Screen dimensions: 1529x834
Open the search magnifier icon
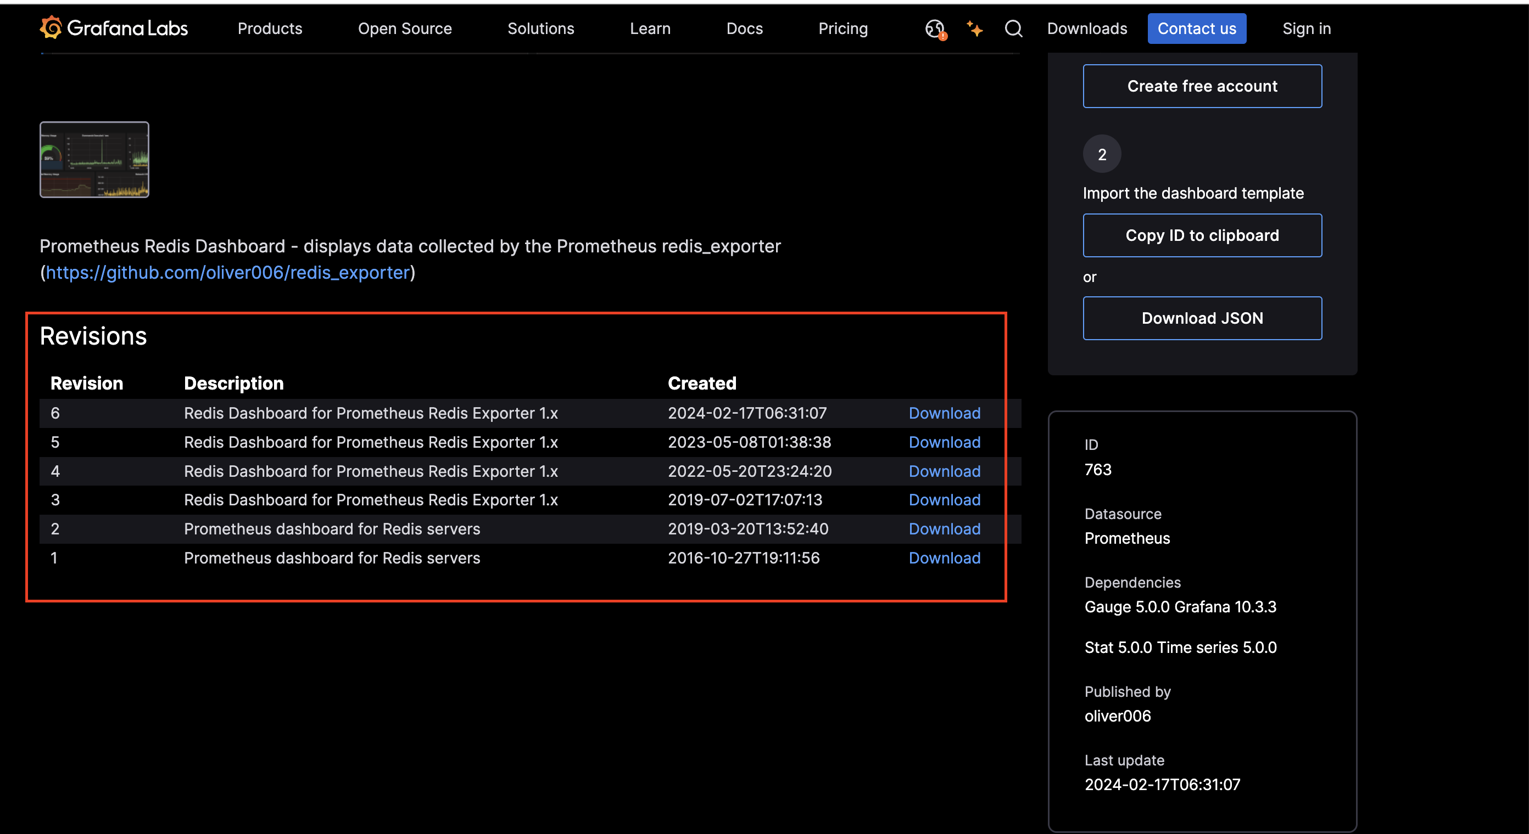point(1013,28)
